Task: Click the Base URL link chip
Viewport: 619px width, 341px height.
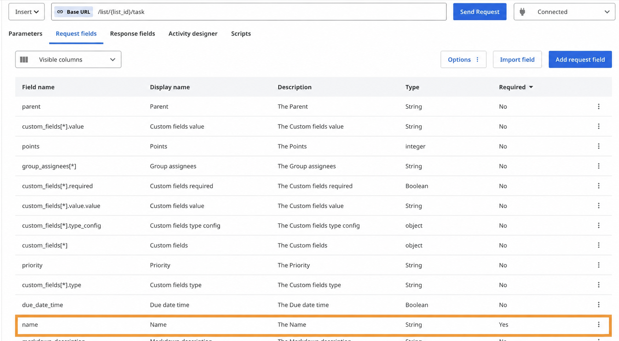Action: pos(74,12)
